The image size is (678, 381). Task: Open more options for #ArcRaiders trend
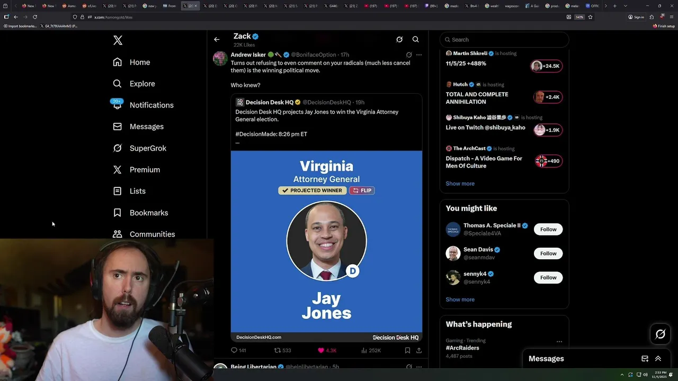[x=559, y=341]
